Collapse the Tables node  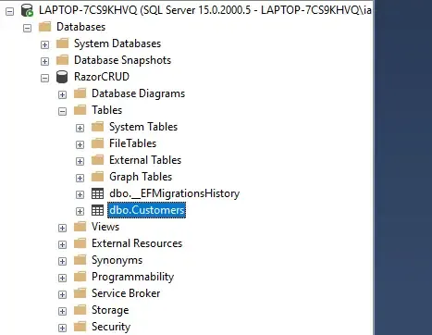[62, 111]
